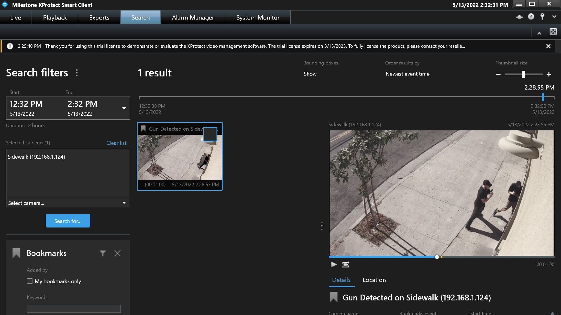
Task: Enable My bookmarks only checkbox
Action: [x=30, y=281]
